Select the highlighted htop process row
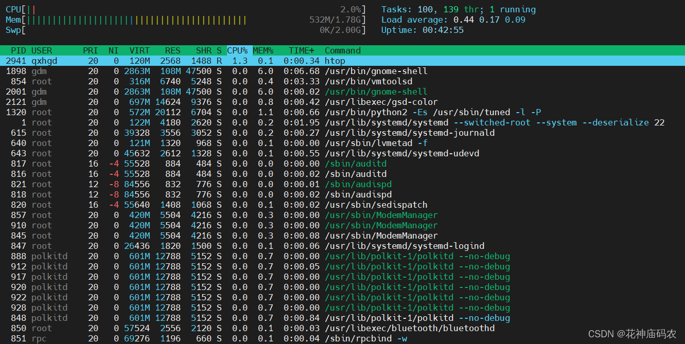The height and width of the screenshot is (344, 685). tap(342, 61)
